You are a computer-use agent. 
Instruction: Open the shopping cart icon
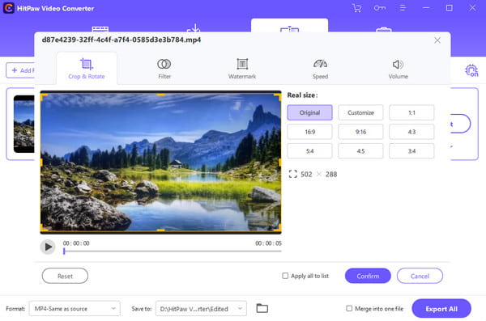(356, 8)
